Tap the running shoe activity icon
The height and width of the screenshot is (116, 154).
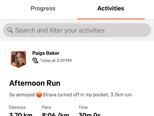pyautogui.click(x=35, y=61)
